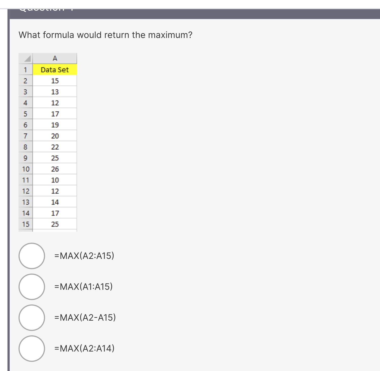Click the =MAX(A1:A15) answer label text
This screenshot has height=371, width=380.
pyautogui.click(x=83, y=286)
